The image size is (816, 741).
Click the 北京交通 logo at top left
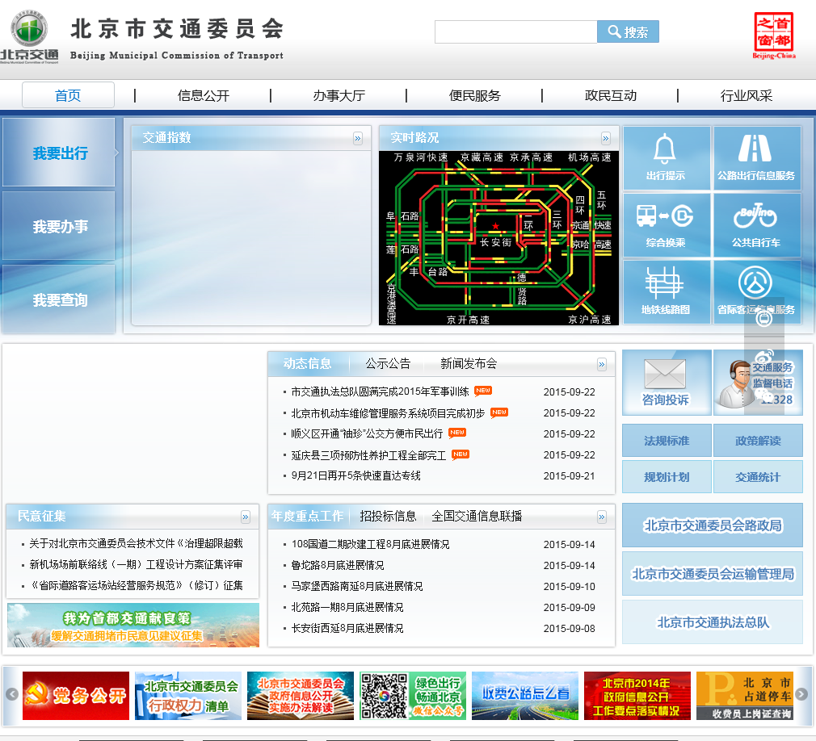[30, 36]
